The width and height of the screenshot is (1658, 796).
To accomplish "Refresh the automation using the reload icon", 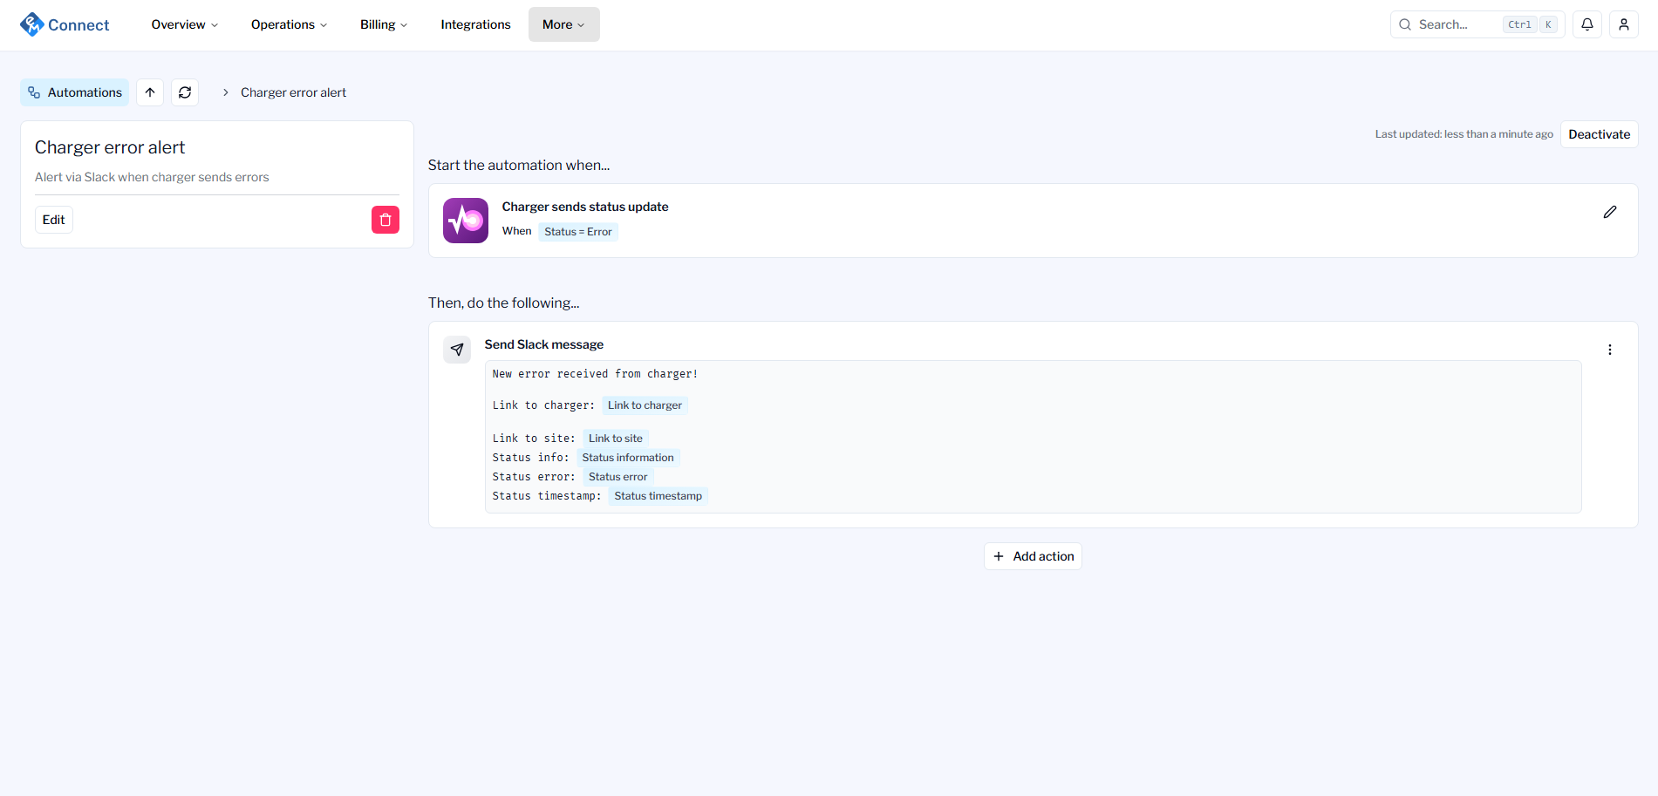I will click(x=185, y=92).
